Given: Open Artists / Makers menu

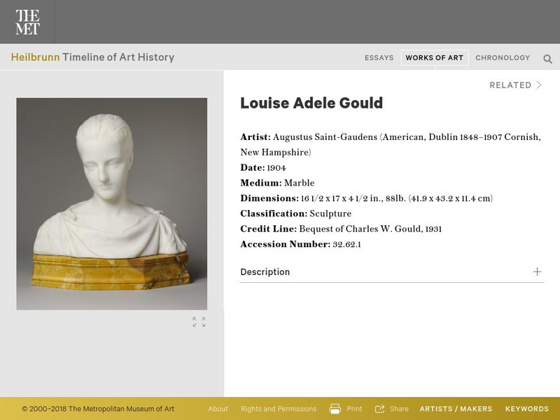Looking at the screenshot, I should click(x=456, y=409).
